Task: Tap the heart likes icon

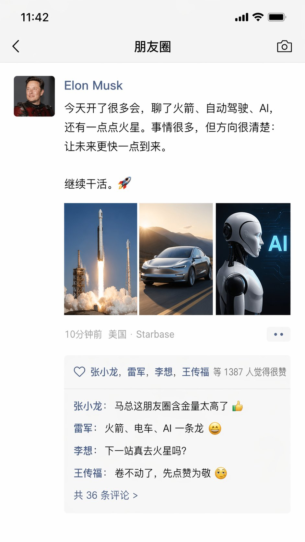Action: [x=79, y=371]
